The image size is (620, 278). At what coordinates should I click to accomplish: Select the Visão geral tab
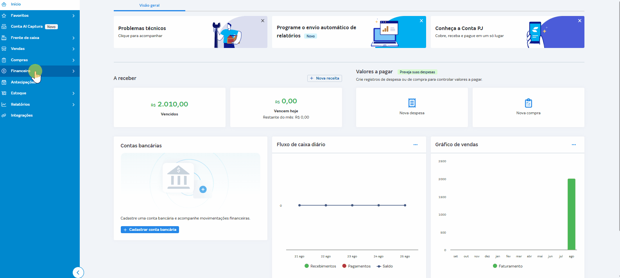(149, 5)
